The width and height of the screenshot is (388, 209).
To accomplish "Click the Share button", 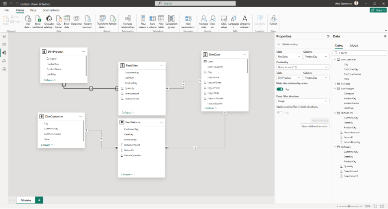I will pyautogui.click(x=378, y=10).
